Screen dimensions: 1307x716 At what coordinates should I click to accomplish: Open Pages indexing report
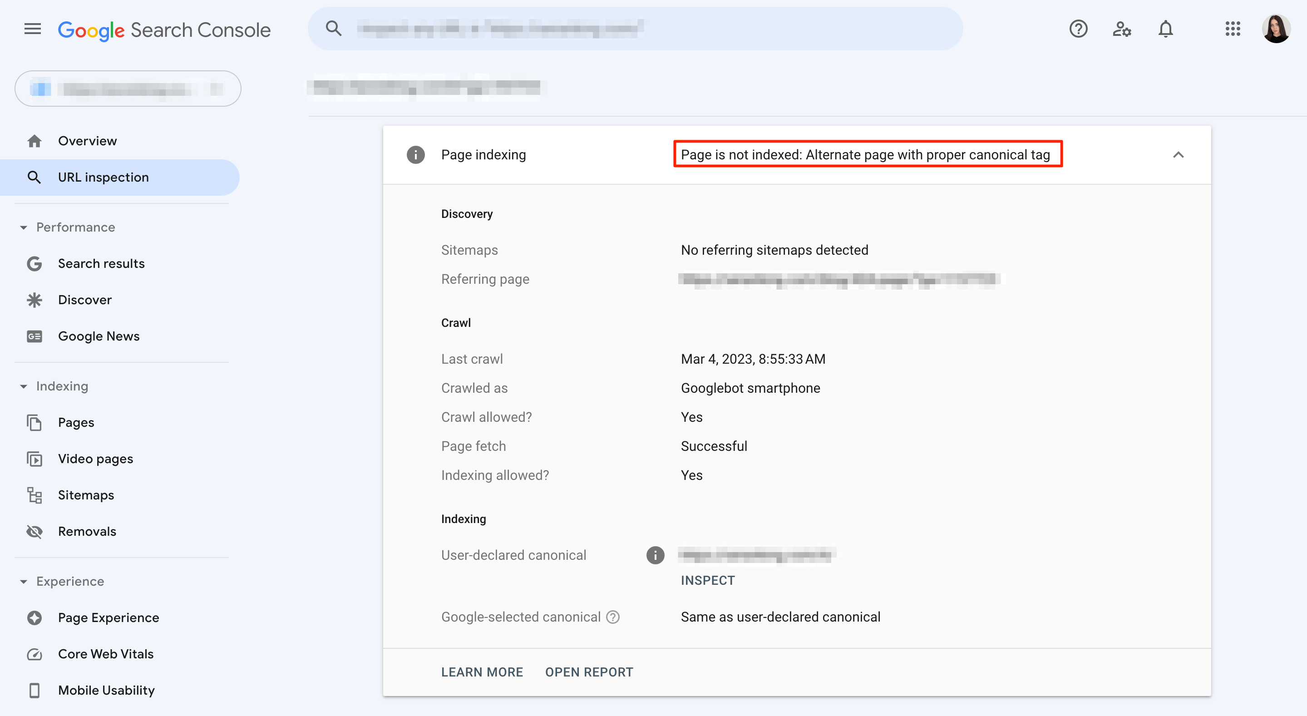pos(120,423)
